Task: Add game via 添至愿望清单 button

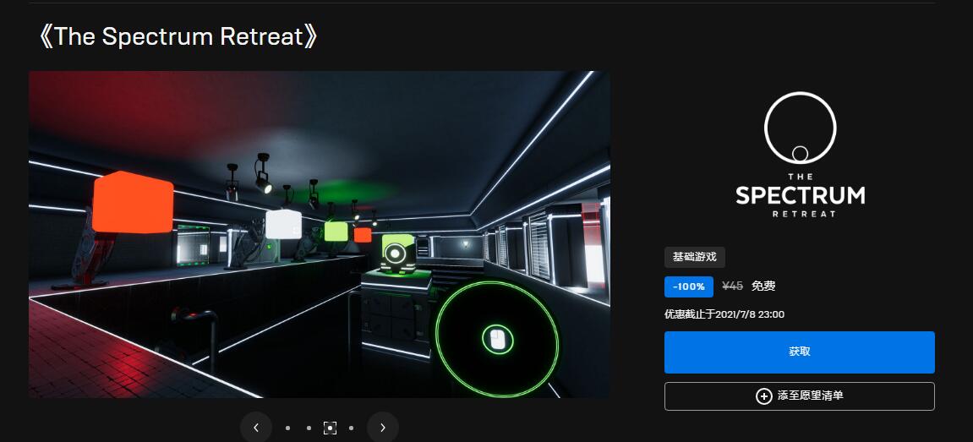Action: [799, 396]
